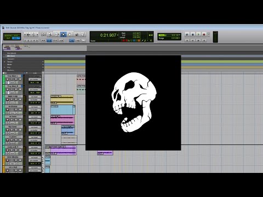Image resolution: width=263 pixels, height=197 pixels.
Task: Select the light blue drums clip
Action: pyautogui.click(x=61, y=110)
